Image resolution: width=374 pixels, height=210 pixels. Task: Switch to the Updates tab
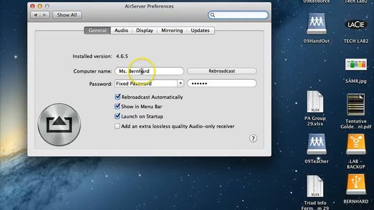(200, 30)
